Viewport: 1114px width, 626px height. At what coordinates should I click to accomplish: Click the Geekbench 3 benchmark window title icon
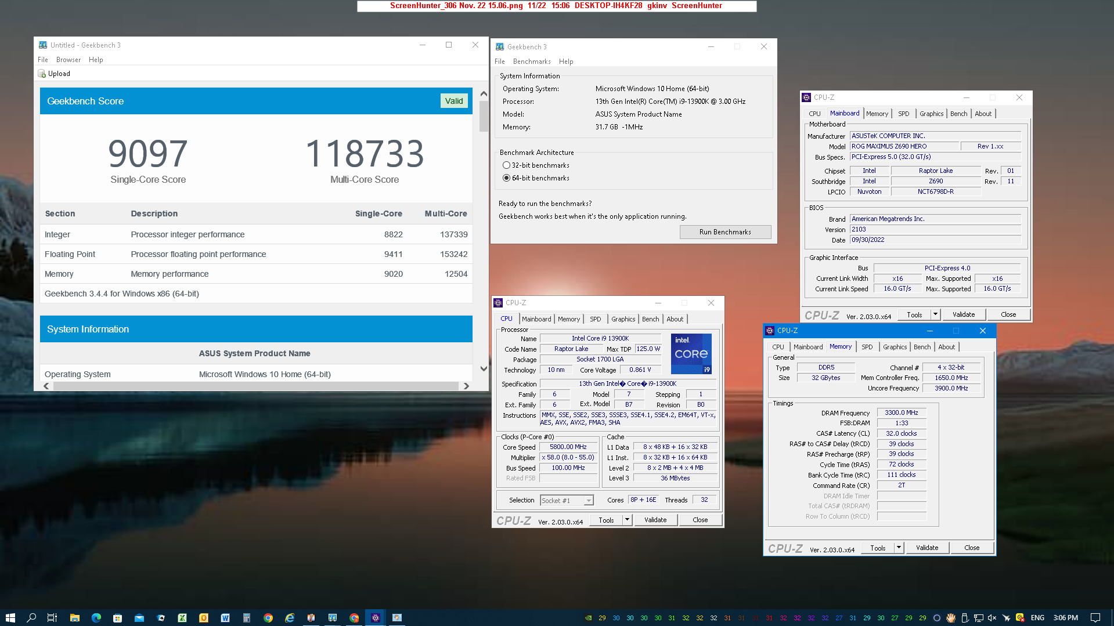point(500,47)
